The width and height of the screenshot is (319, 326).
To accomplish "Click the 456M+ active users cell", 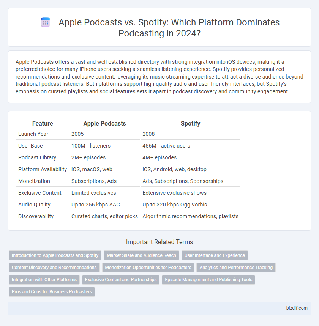I will pyautogui.click(x=190, y=146).
